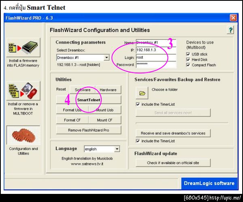Click the Install or remove firmware in MULTIBOOT label

pos(23,108)
